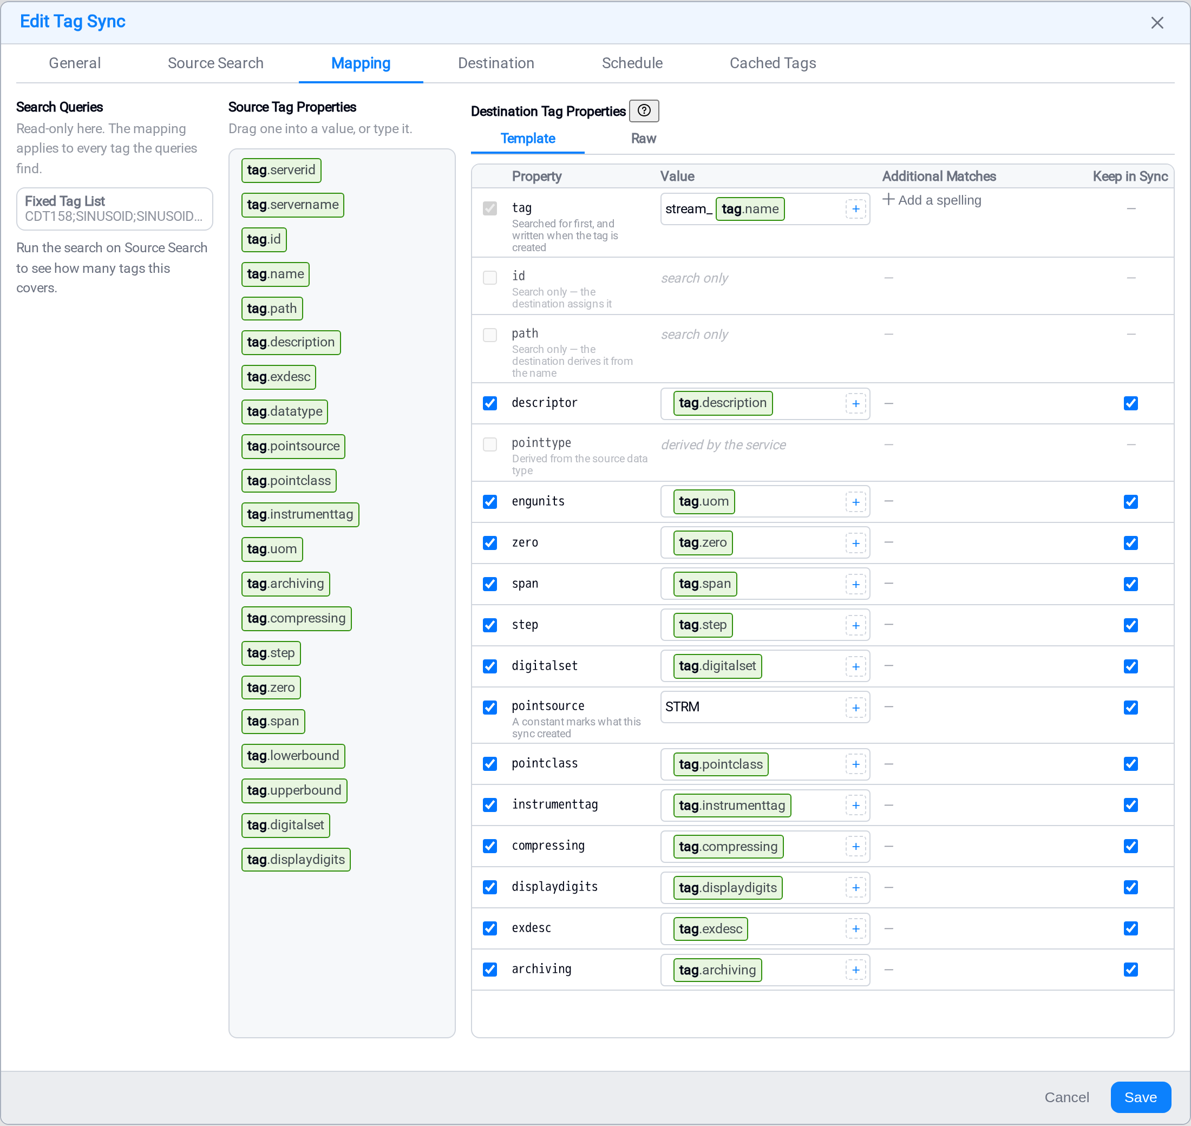Click the plus icon in engunits value field
The width and height of the screenshot is (1191, 1126).
click(855, 502)
